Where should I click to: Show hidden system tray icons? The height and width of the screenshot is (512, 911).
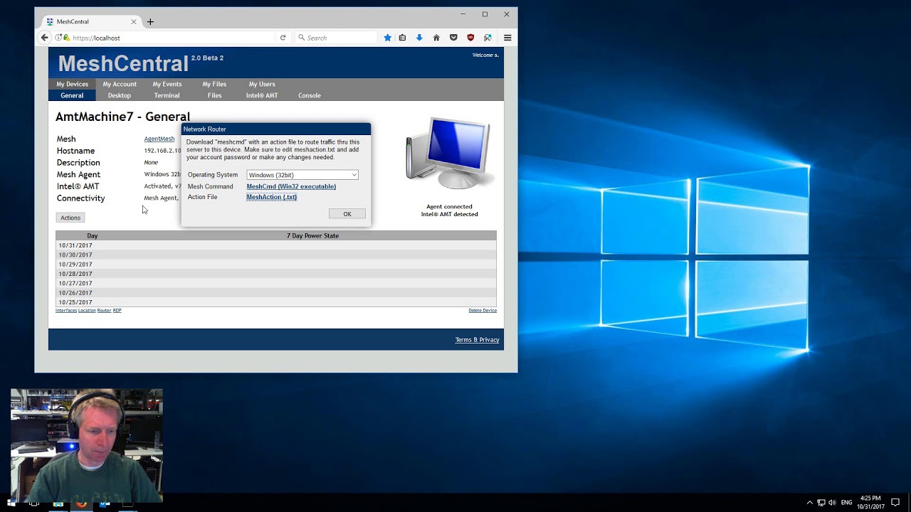pos(809,503)
